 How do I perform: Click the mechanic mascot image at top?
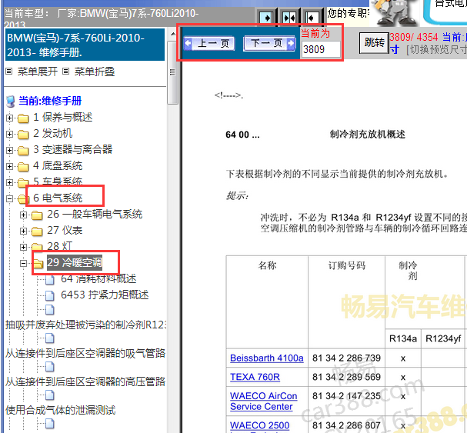(x=394, y=12)
